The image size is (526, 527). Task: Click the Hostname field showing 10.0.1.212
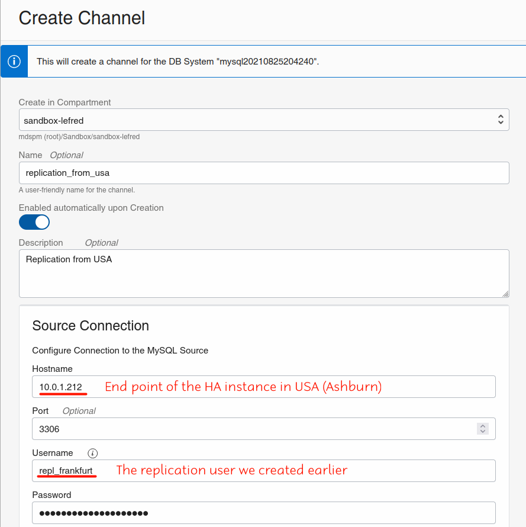264,387
